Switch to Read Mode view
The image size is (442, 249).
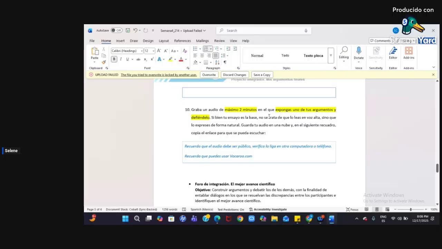[366, 209]
